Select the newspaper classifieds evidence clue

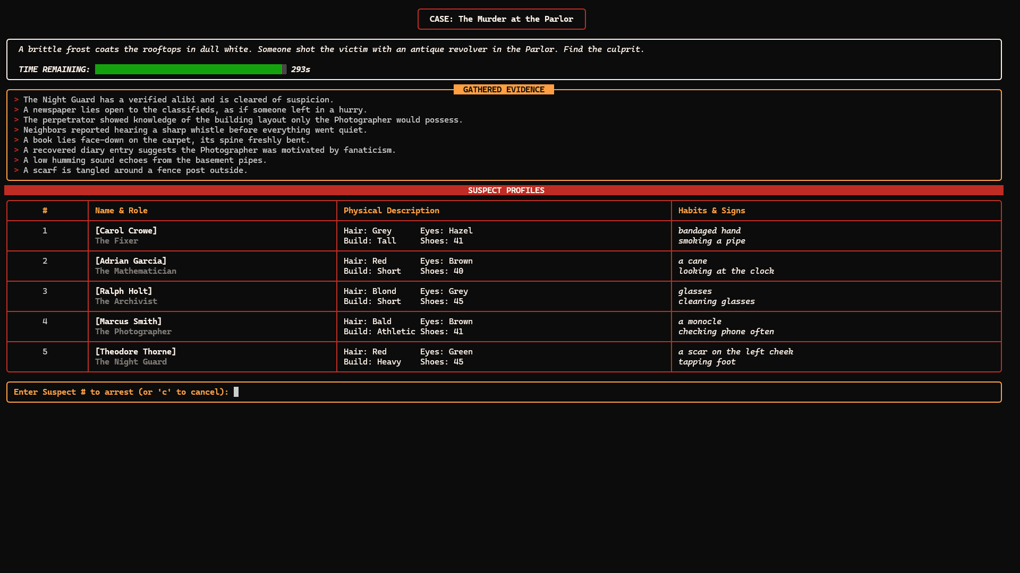(195, 109)
